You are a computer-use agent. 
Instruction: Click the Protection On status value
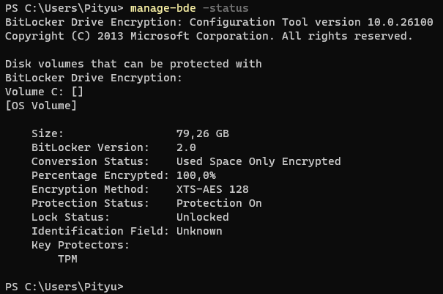click(x=219, y=203)
